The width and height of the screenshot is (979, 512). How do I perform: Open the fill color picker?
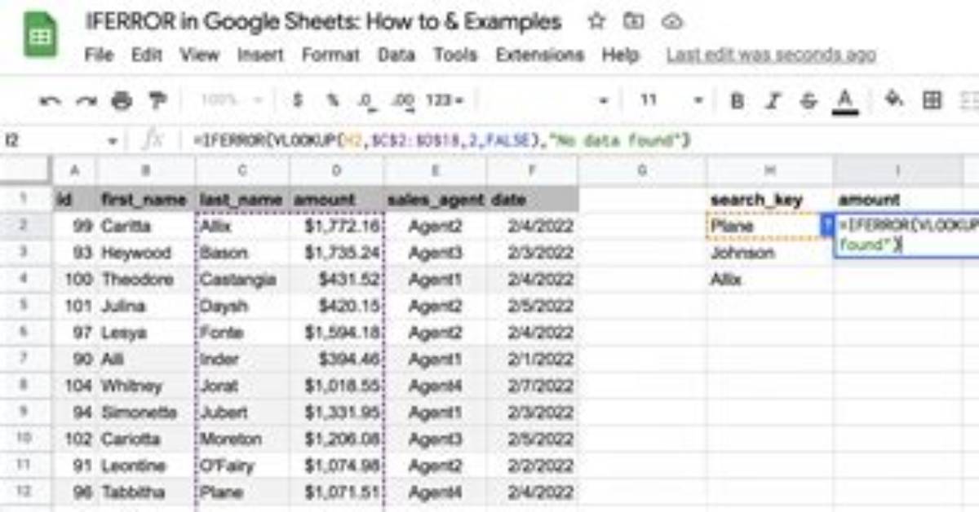[894, 100]
